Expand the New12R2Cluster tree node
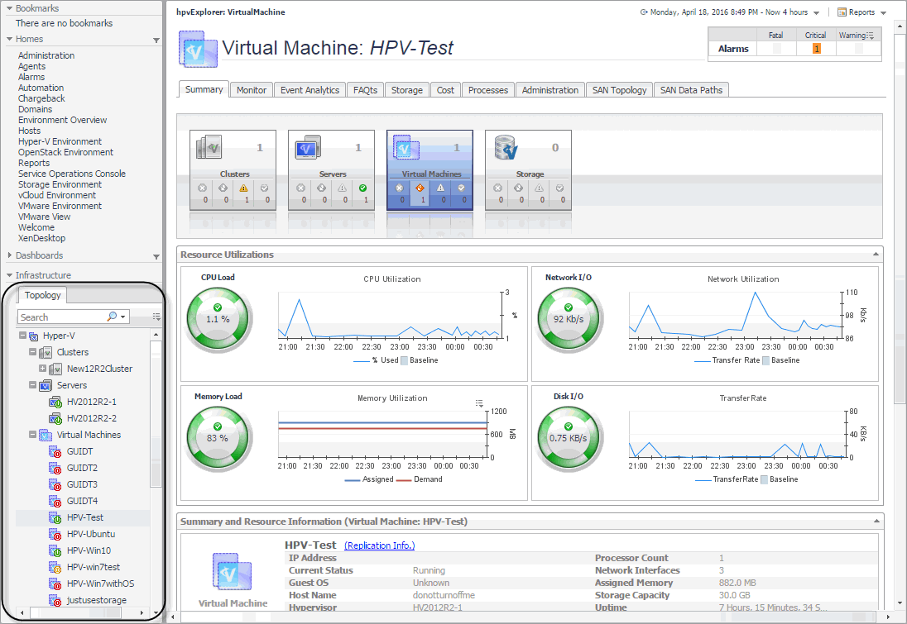 (x=43, y=368)
